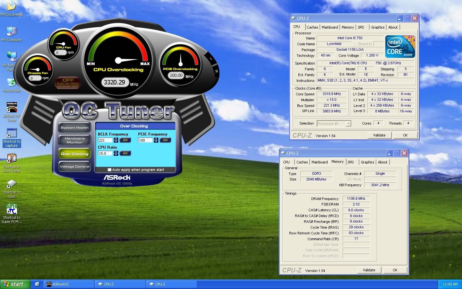462x289 pixels.
Task: Open About tab in bottom CPU-Z window
Action: tap(383, 162)
